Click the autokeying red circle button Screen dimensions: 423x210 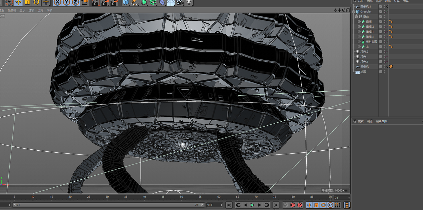[293, 205]
